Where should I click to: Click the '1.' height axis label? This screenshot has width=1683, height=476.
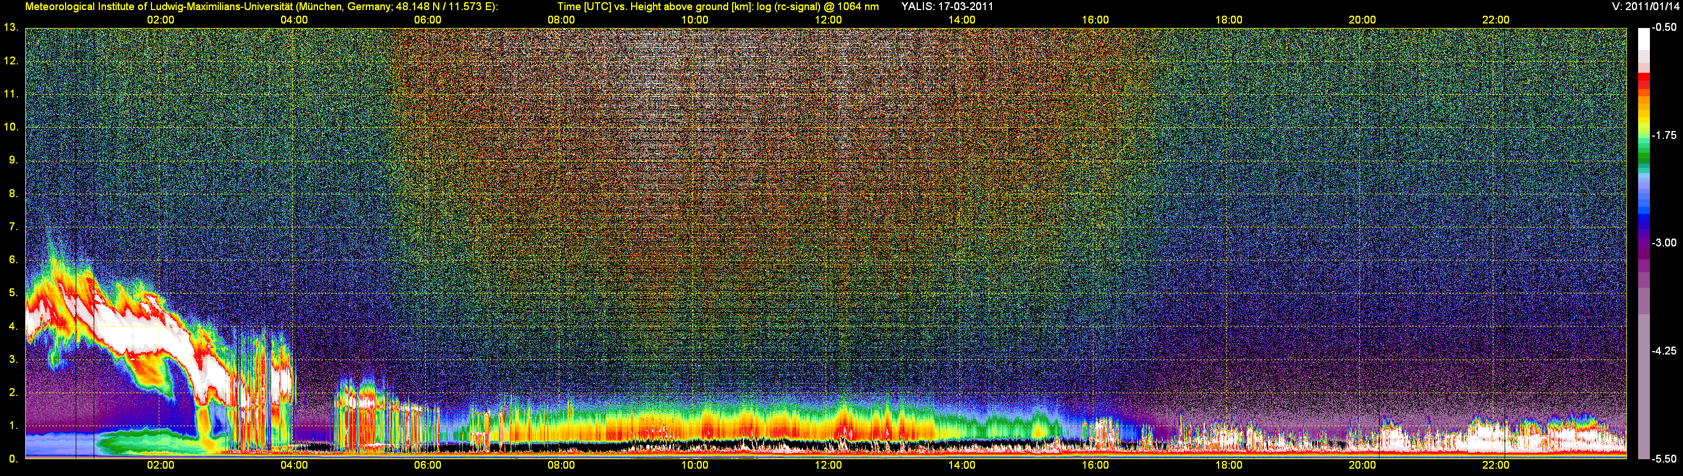pos(13,426)
